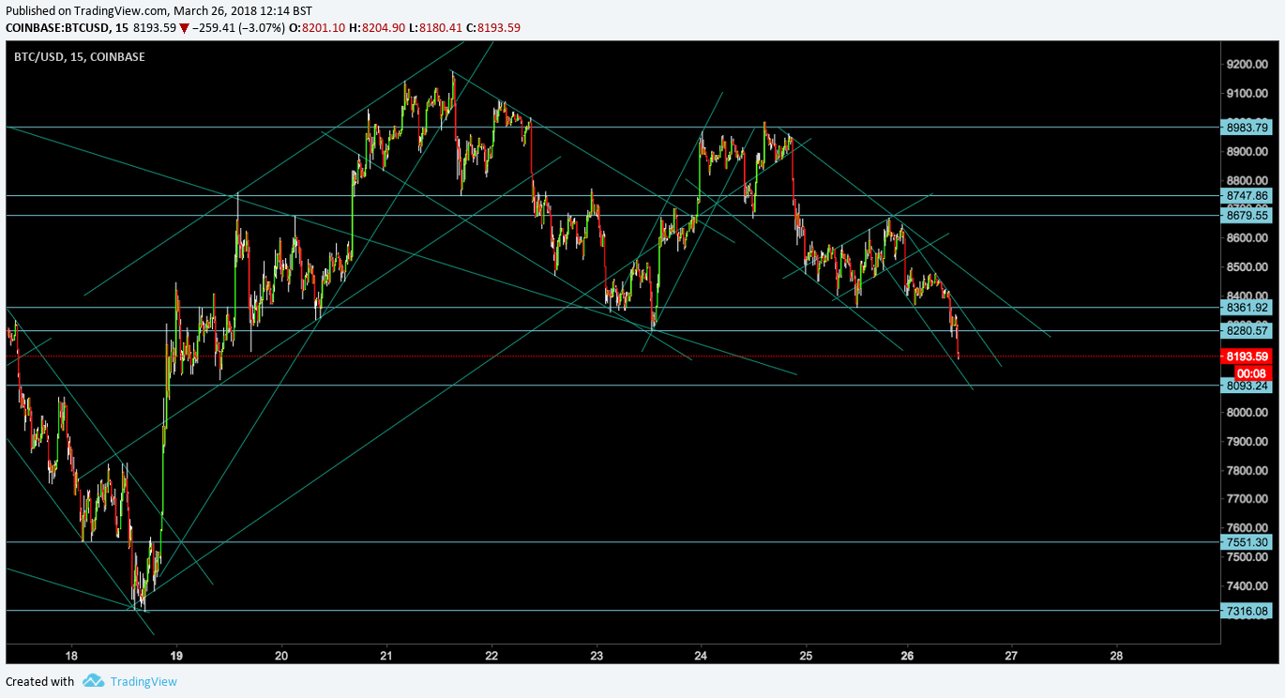Click the date 21 on time axis

pyautogui.click(x=386, y=655)
